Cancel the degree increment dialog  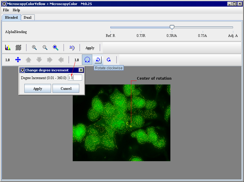coord(66,88)
